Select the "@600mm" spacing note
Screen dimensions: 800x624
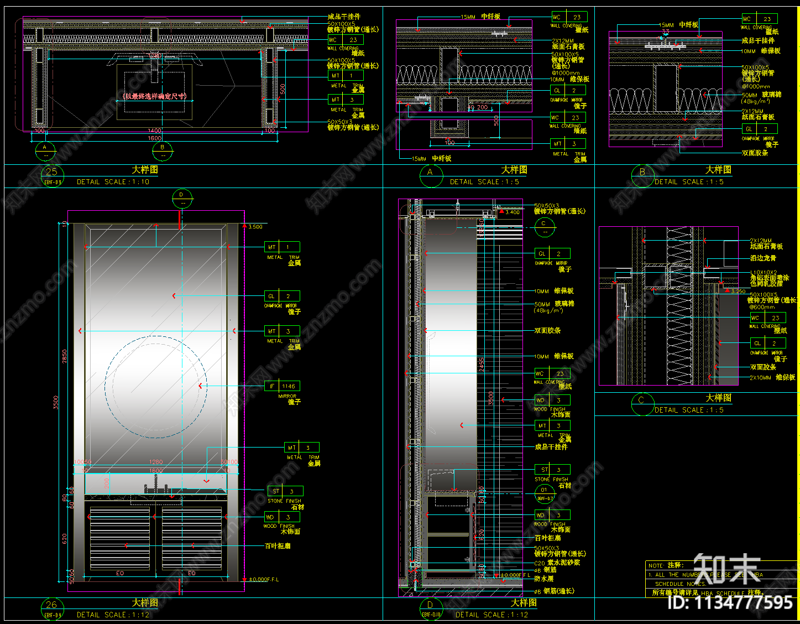click(x=762, y=307)
